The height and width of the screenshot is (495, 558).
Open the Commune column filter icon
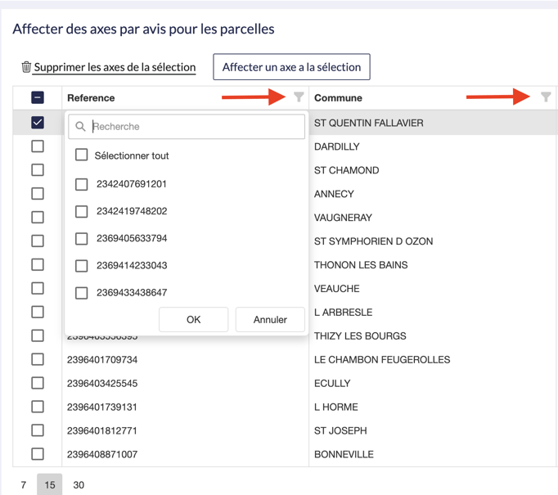point(546,97)
